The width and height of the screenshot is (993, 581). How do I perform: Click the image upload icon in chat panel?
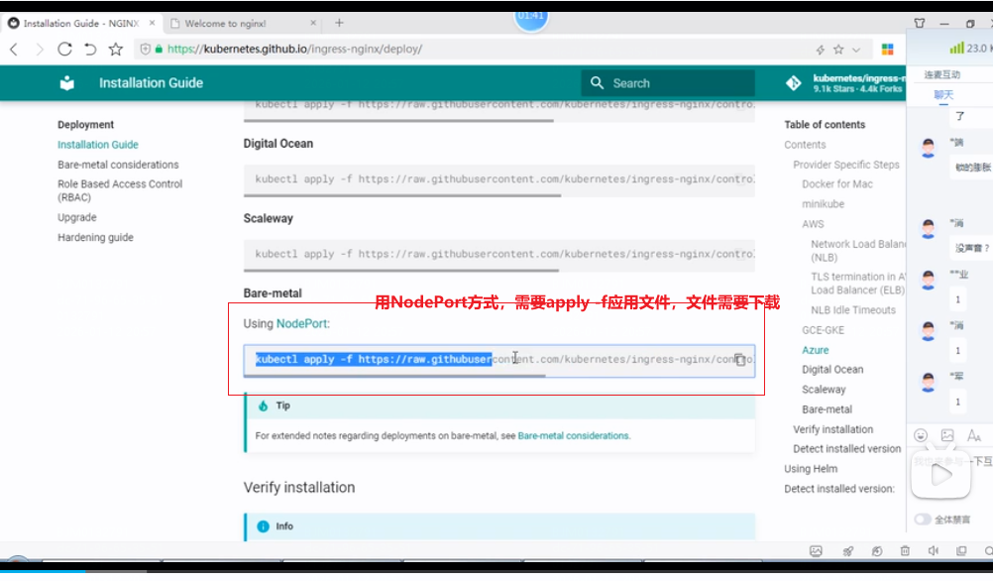(947, 435)
